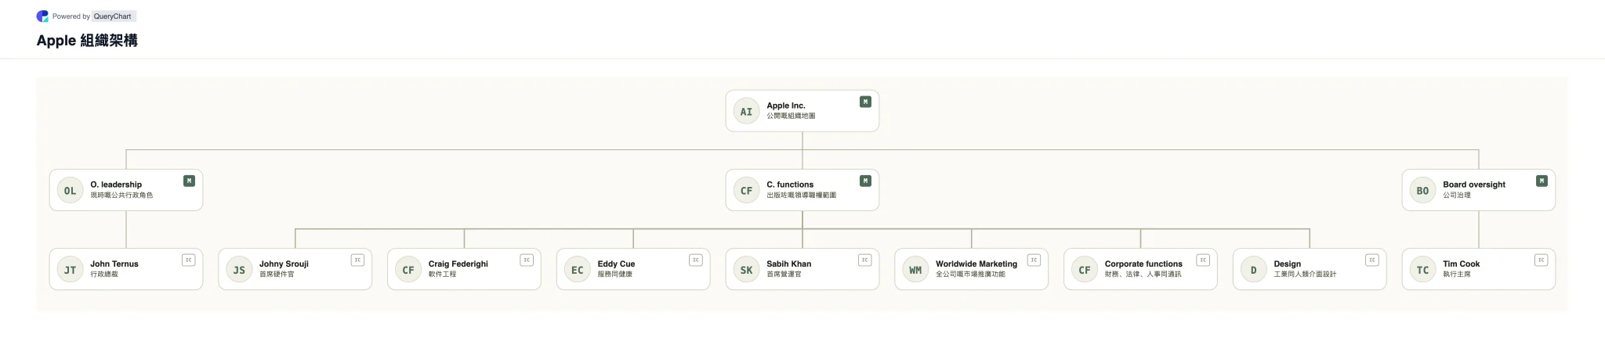Click the JS avatar for Johny Srouji

239,270
